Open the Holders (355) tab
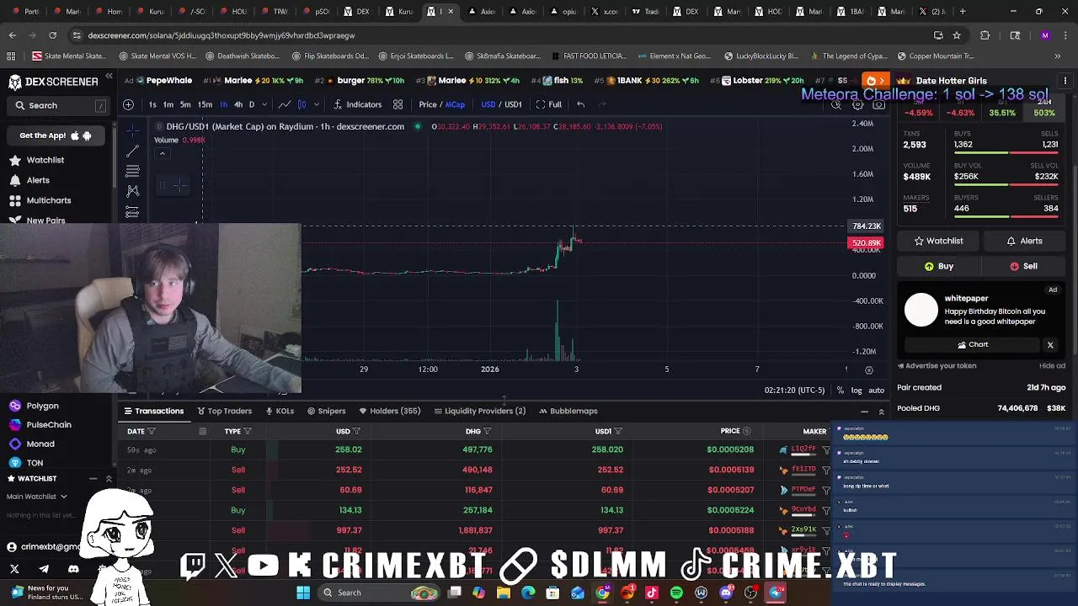The width and height of the screenshot is (1078, 606). pos(389,411)
